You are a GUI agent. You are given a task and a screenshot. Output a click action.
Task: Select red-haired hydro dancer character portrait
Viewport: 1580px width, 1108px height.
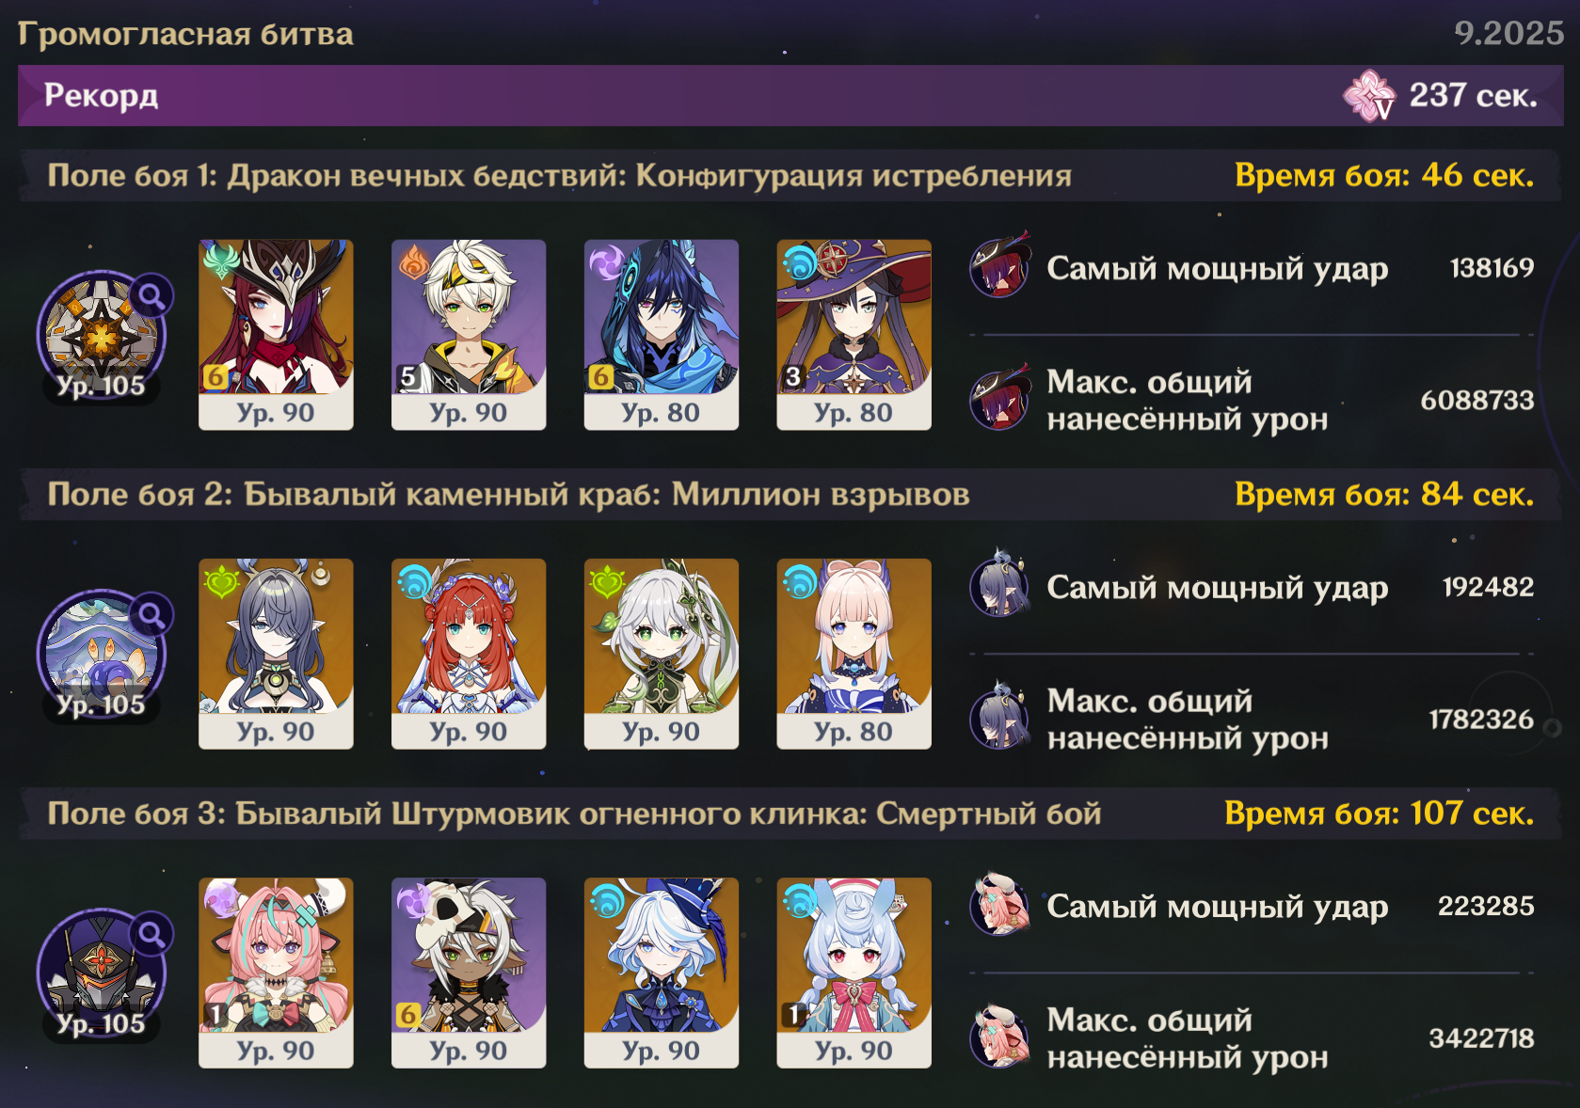[469, 654]
